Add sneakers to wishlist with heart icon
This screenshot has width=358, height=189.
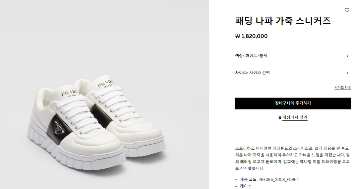coord(347,10)
